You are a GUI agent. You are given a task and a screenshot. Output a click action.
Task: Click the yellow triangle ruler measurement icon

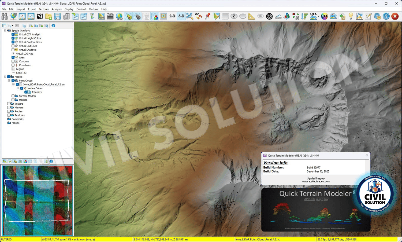click(252, 16)
